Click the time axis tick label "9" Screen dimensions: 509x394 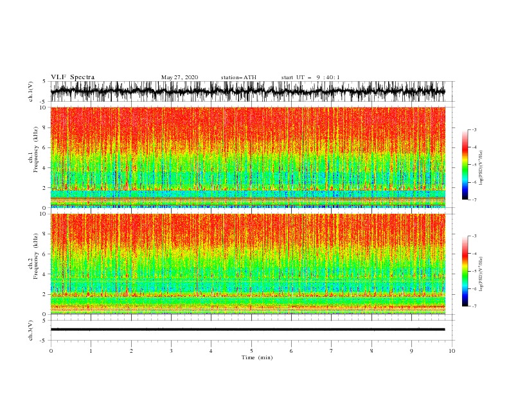pyautogui.click(x=411, y=351)
